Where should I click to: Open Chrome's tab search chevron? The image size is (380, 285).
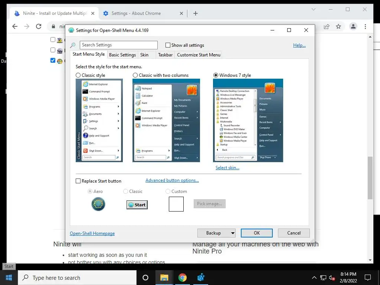[313, 9]
